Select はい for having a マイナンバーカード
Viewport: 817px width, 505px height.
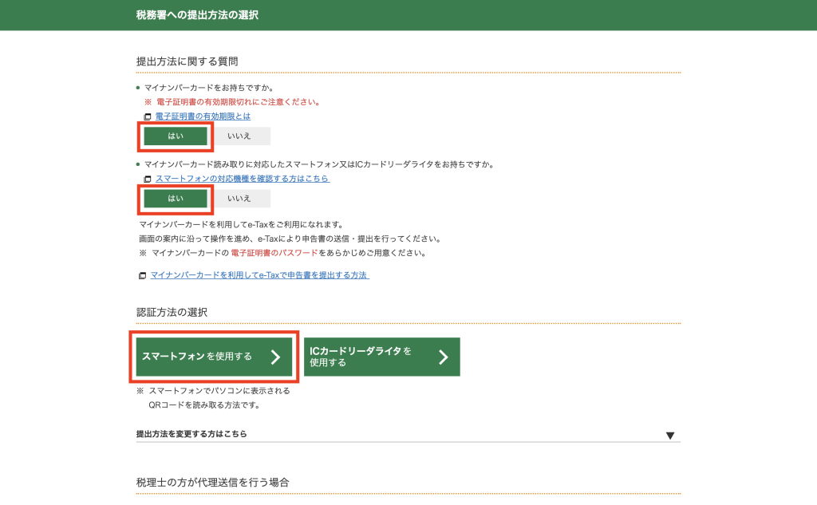[176, 136]
